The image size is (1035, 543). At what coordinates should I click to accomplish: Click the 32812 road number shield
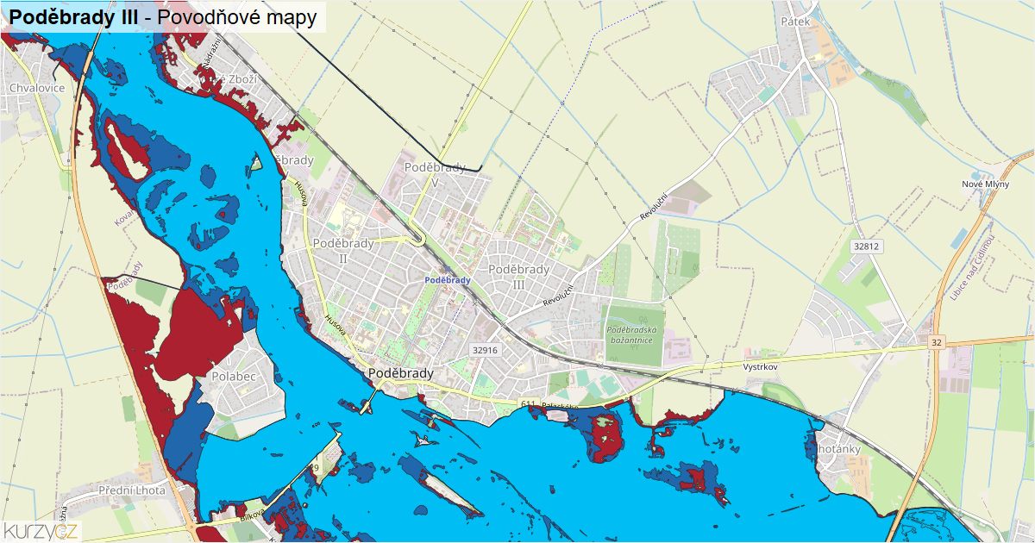click(865, 247)
